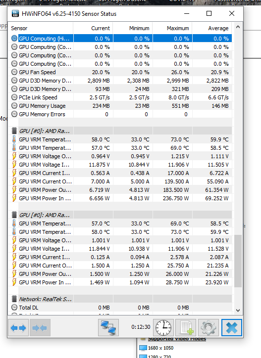The height and width of the screenshot is (358, 261).
Task: Select the Total DL row label
Action: point(29,308)
